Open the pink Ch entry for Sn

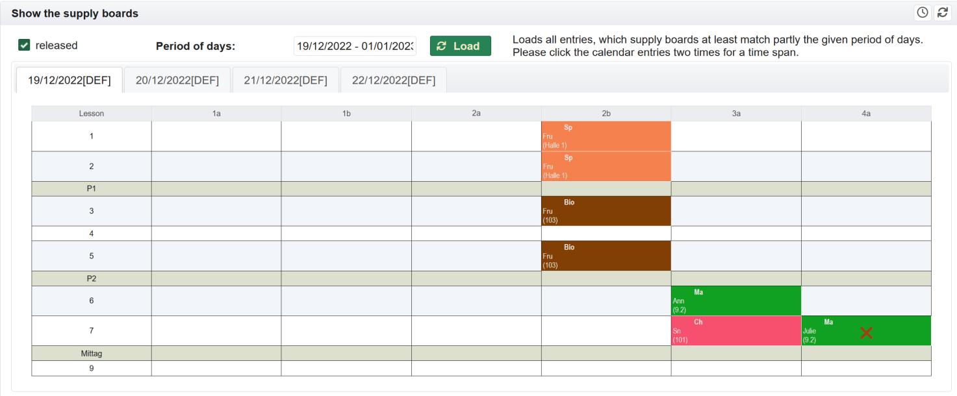[735, 330]
